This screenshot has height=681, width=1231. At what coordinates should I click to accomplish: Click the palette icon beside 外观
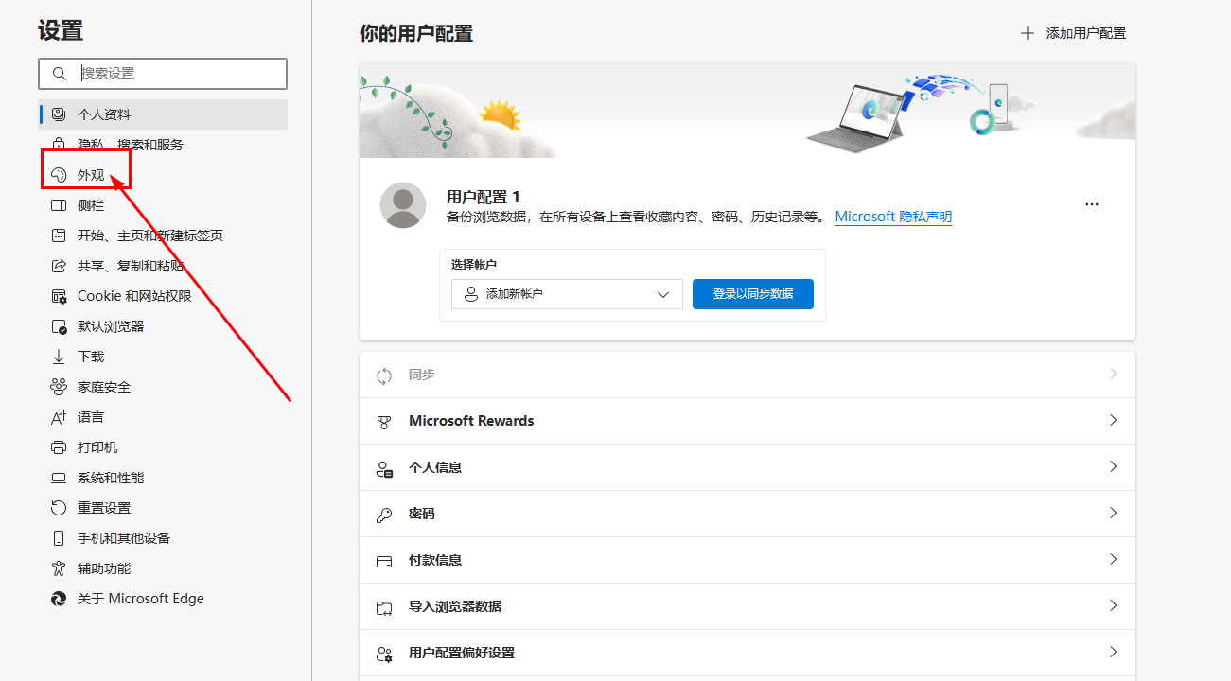coord(59,175)
